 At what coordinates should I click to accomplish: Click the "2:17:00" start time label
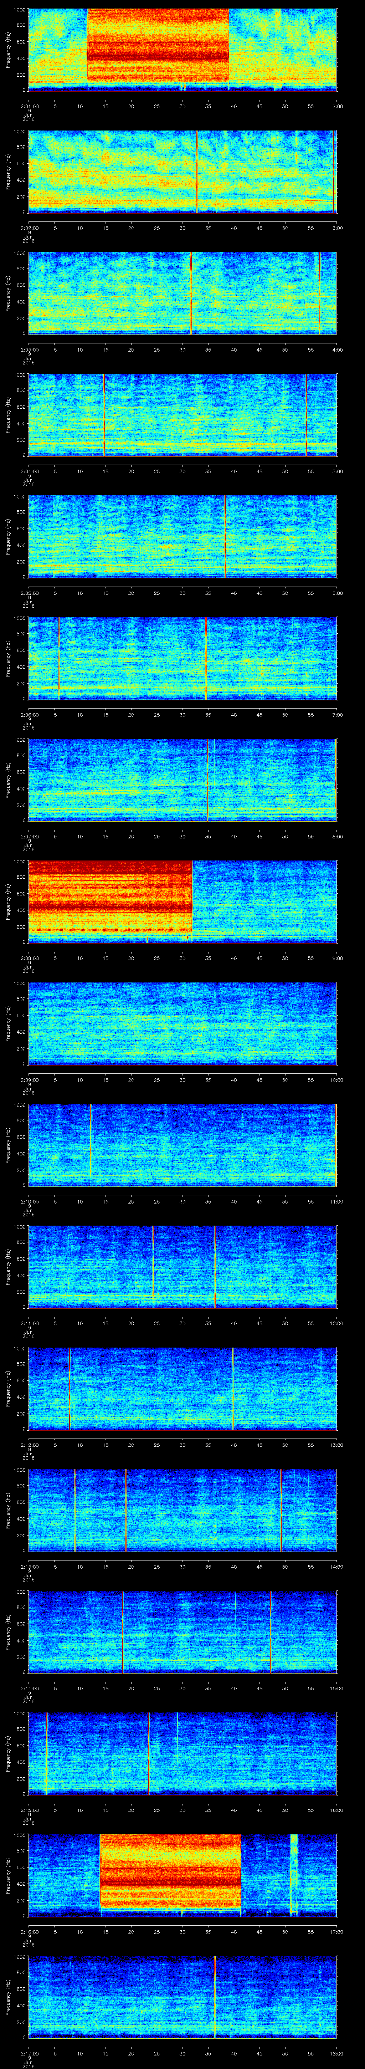[29, 2052]
